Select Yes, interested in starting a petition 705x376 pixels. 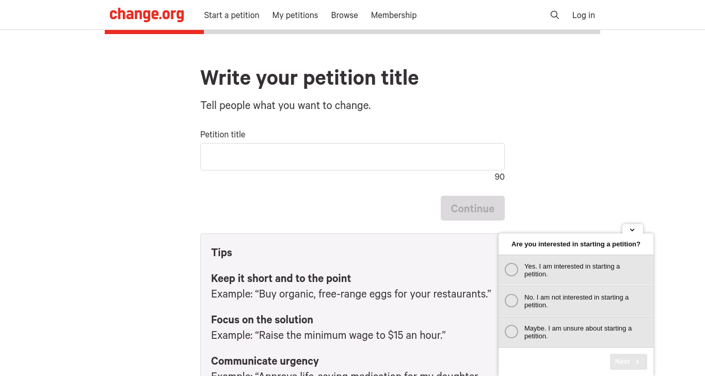[x=576, y=270]
